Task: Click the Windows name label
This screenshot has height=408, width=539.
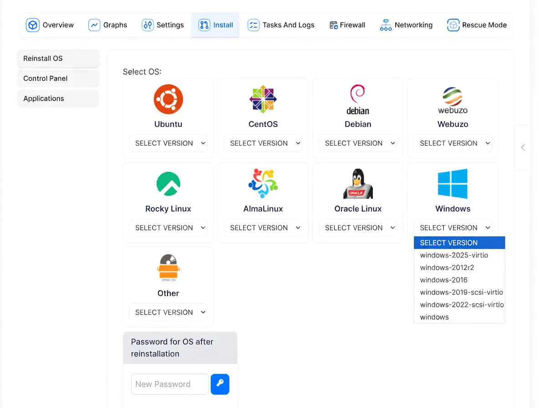Action: pyautogui.click(x=453, y=209)
